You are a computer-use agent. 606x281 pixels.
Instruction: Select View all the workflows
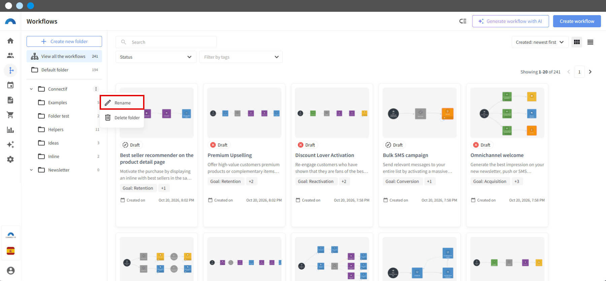click(64, 56)
